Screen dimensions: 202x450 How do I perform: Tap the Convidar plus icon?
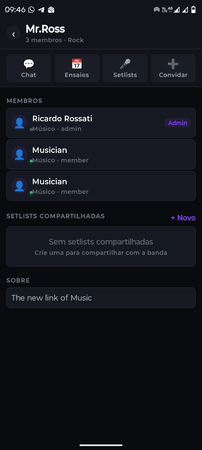click(x=173, y=63)
